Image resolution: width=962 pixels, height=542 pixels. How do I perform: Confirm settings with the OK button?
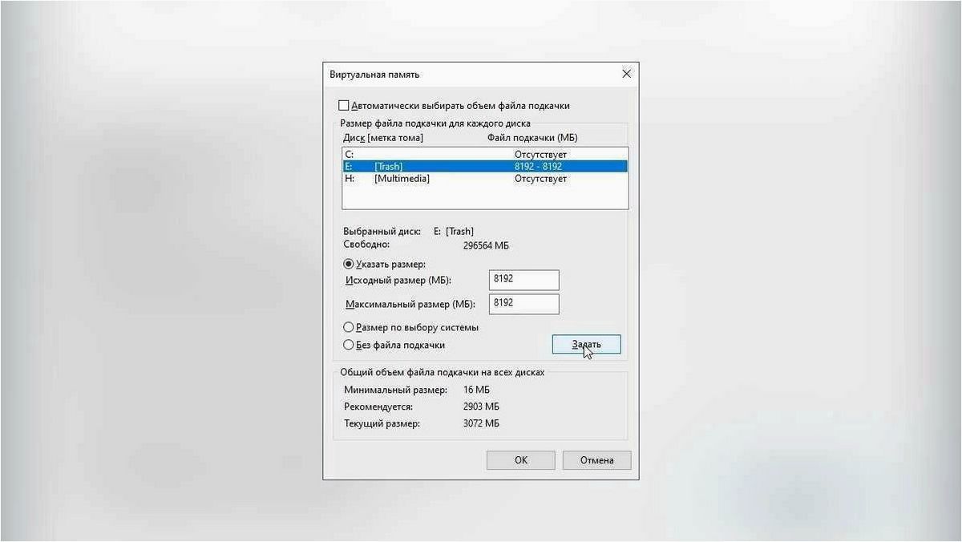(520, 460)
